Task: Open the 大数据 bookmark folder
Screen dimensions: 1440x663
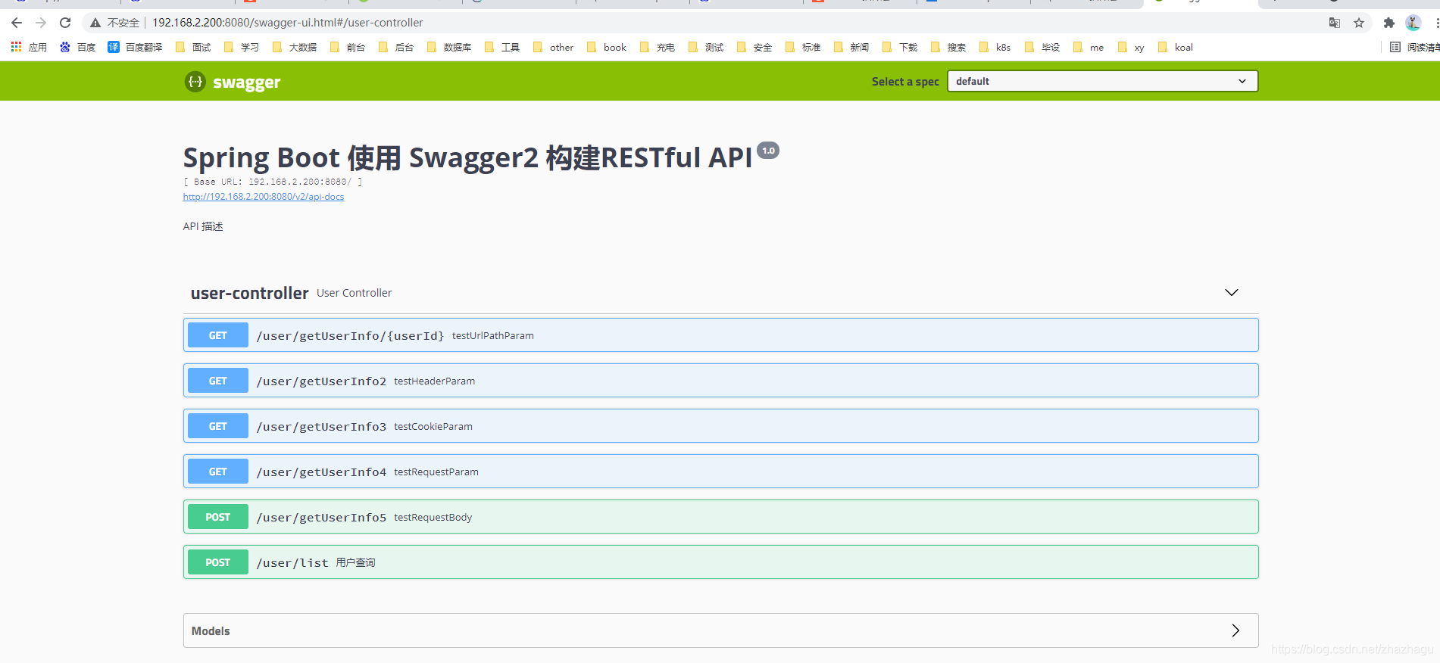Action: pos(295,47)
